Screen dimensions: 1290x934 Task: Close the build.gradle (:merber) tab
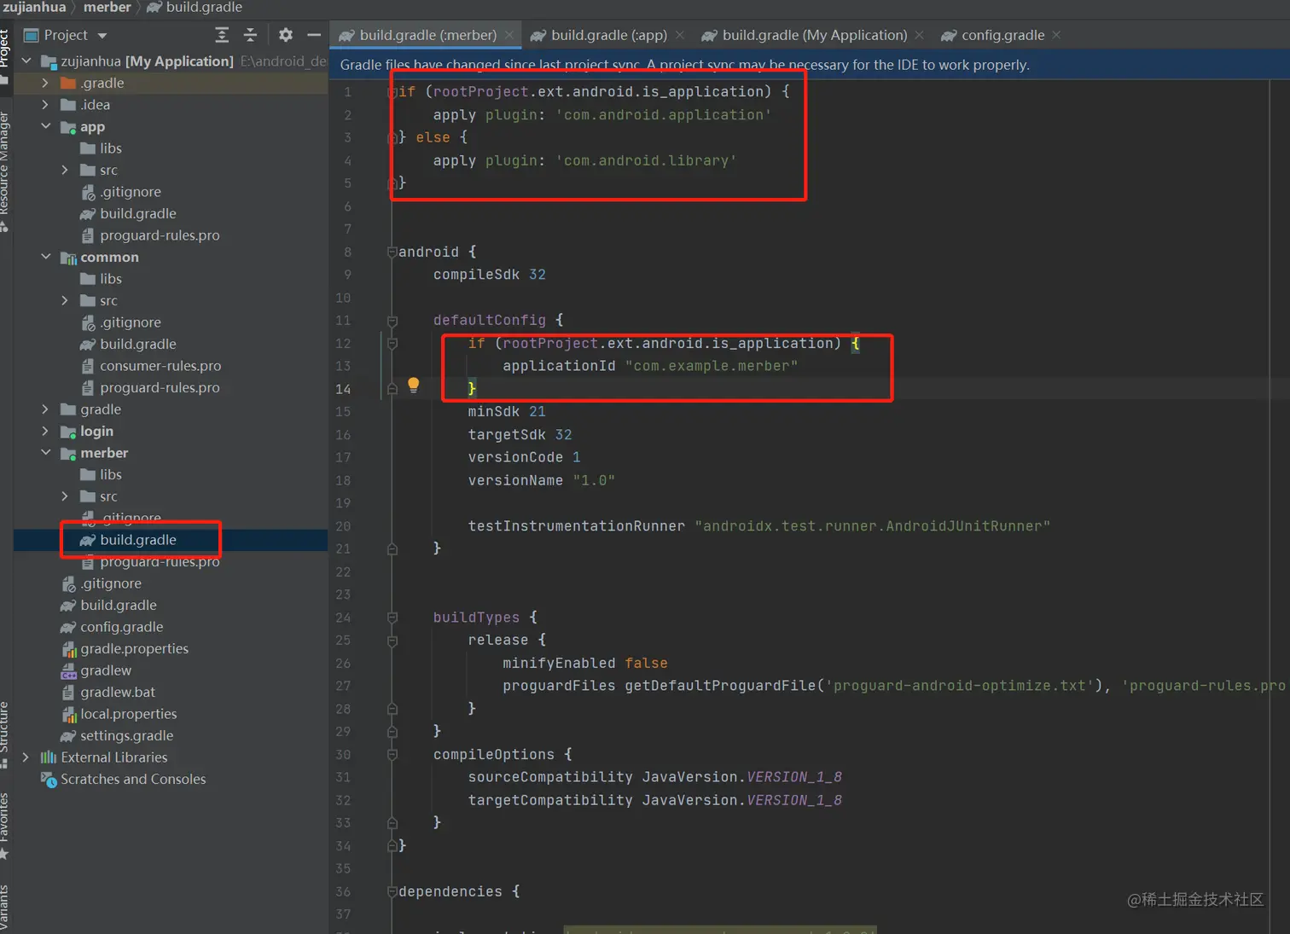pyautogui.click(x=509, y=35)
